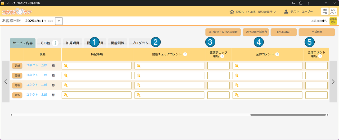339x140 pixels.
Task: Click magnifier icon in コネクト太郎's 全体コメント field
Action: (237, 95)
